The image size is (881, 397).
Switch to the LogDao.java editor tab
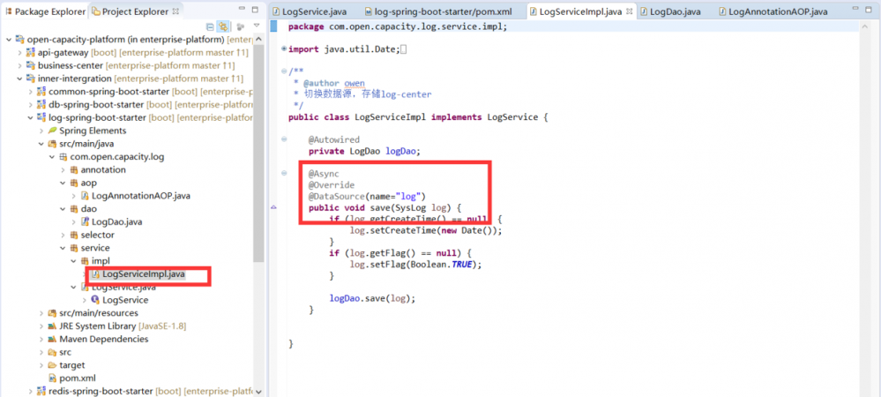[x=671, y=11]
